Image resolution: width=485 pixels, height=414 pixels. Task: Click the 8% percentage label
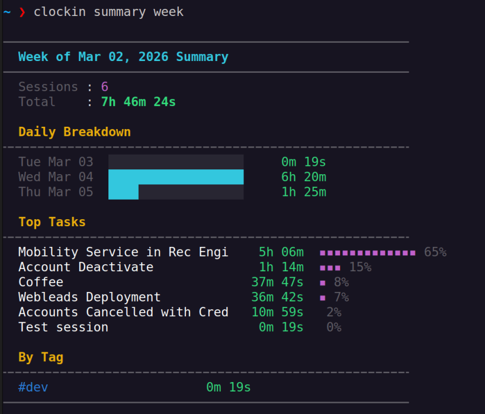pyautogui.click(x=342, y=282)
